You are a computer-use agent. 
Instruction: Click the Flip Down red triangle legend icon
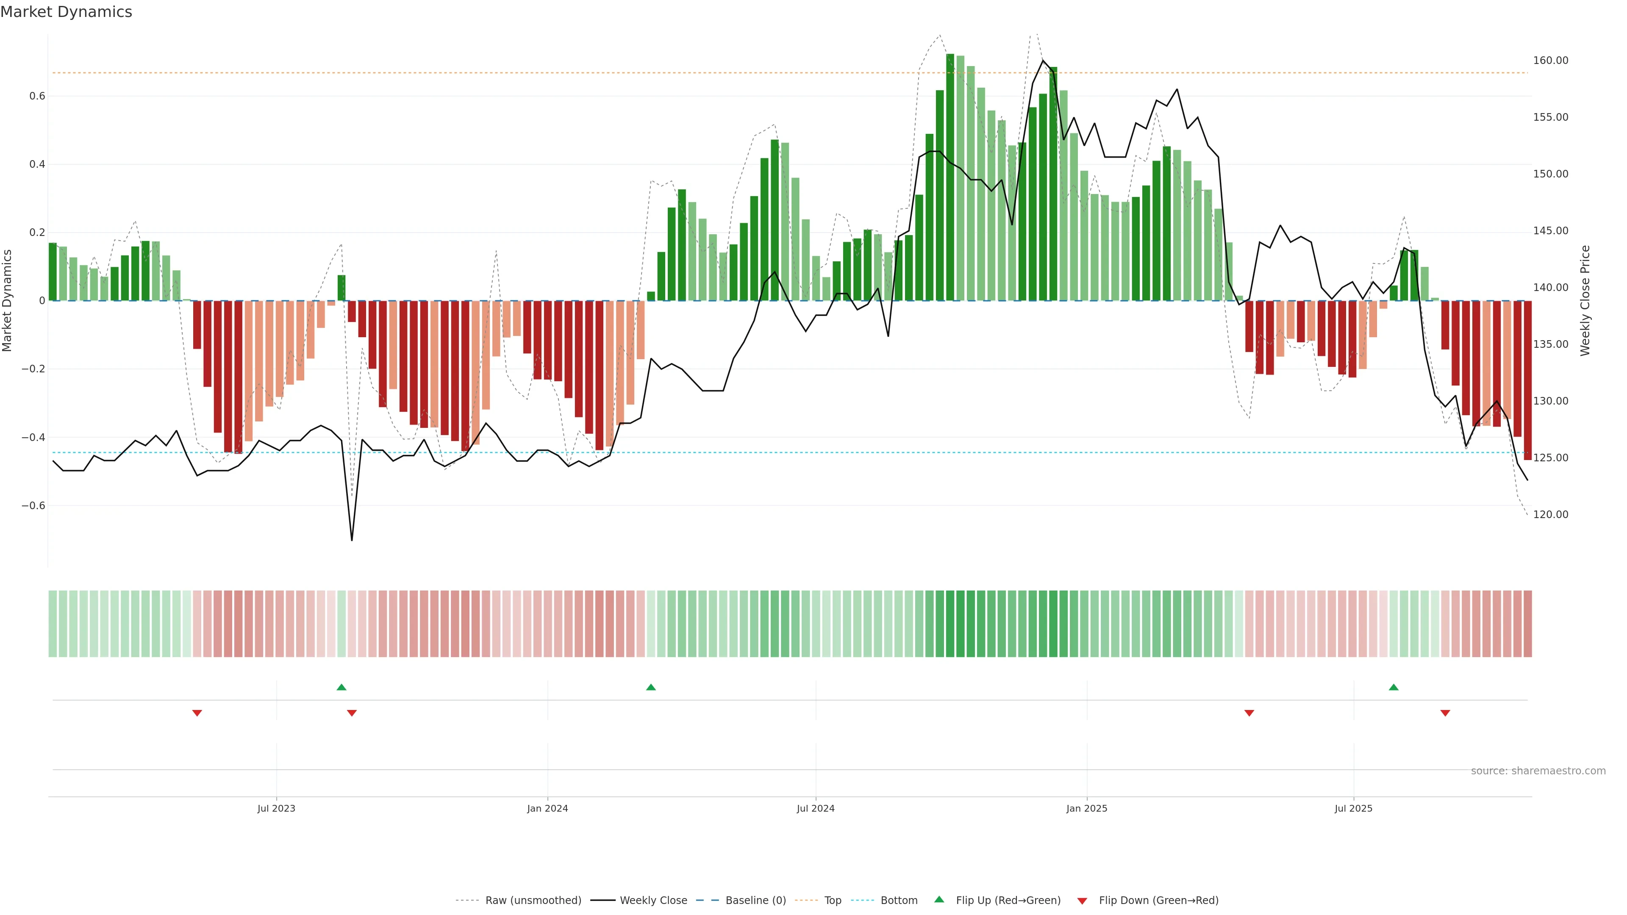coord(1082,901)
